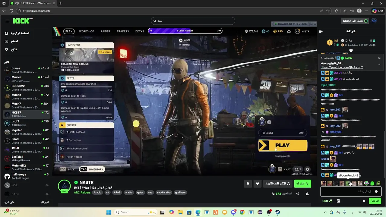Open BRG2022 channel in sidebar

point(27,88)
